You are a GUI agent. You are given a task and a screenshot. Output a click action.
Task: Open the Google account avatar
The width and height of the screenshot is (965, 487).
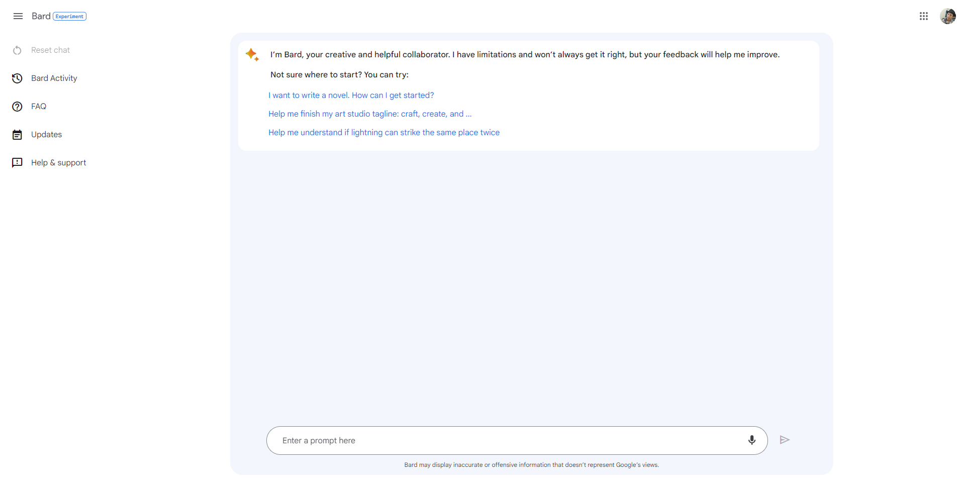coord(948,16)
